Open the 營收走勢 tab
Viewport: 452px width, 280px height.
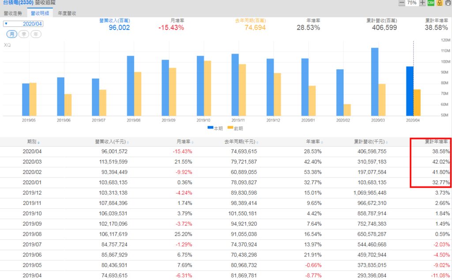coord(13,13)
